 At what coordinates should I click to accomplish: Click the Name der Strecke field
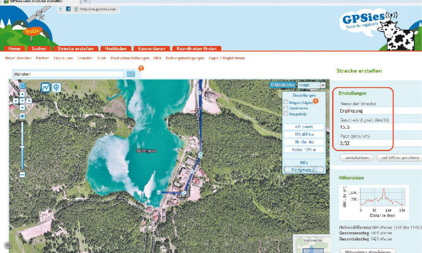point(381,111)
